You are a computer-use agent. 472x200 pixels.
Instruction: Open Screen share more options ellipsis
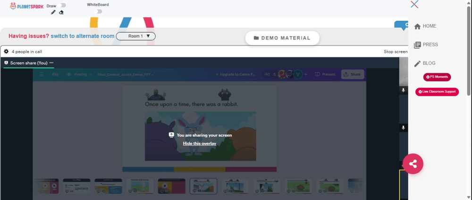(51, 63)
